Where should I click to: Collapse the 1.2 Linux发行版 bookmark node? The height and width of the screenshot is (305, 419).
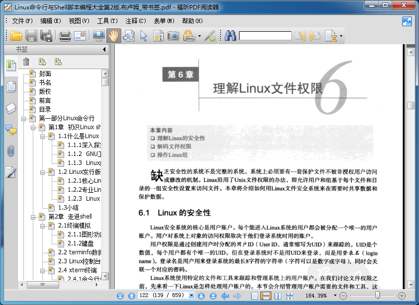tap(42, 172)
